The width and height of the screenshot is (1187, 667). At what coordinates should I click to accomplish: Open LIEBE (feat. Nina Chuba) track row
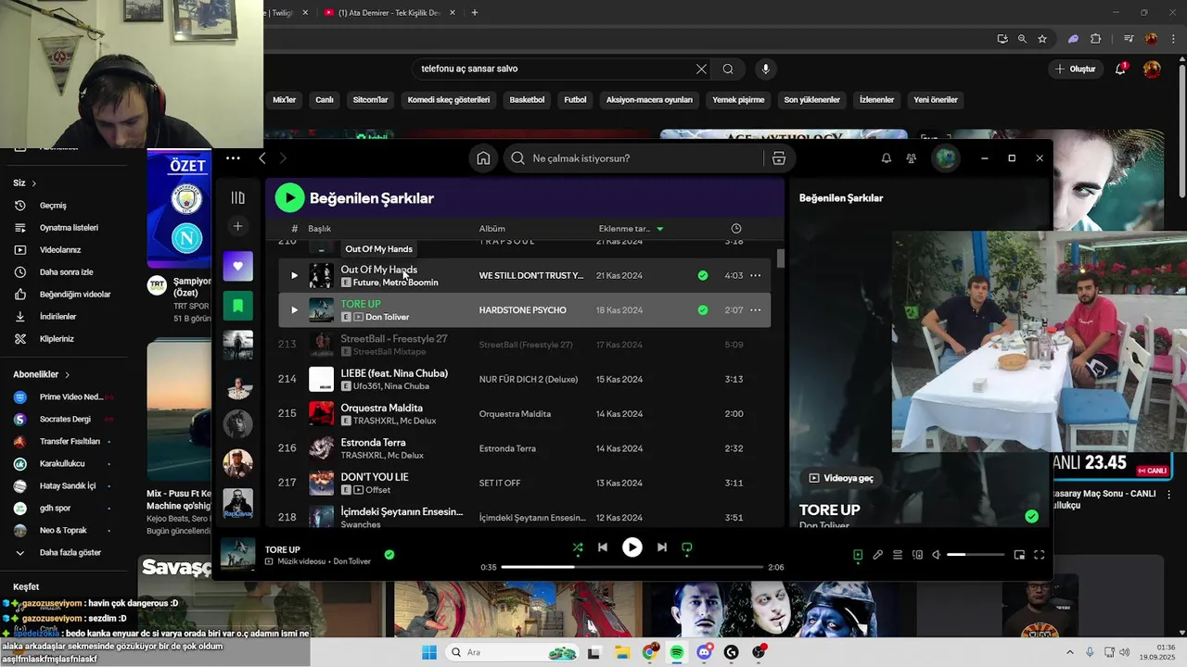click(525, 379)
